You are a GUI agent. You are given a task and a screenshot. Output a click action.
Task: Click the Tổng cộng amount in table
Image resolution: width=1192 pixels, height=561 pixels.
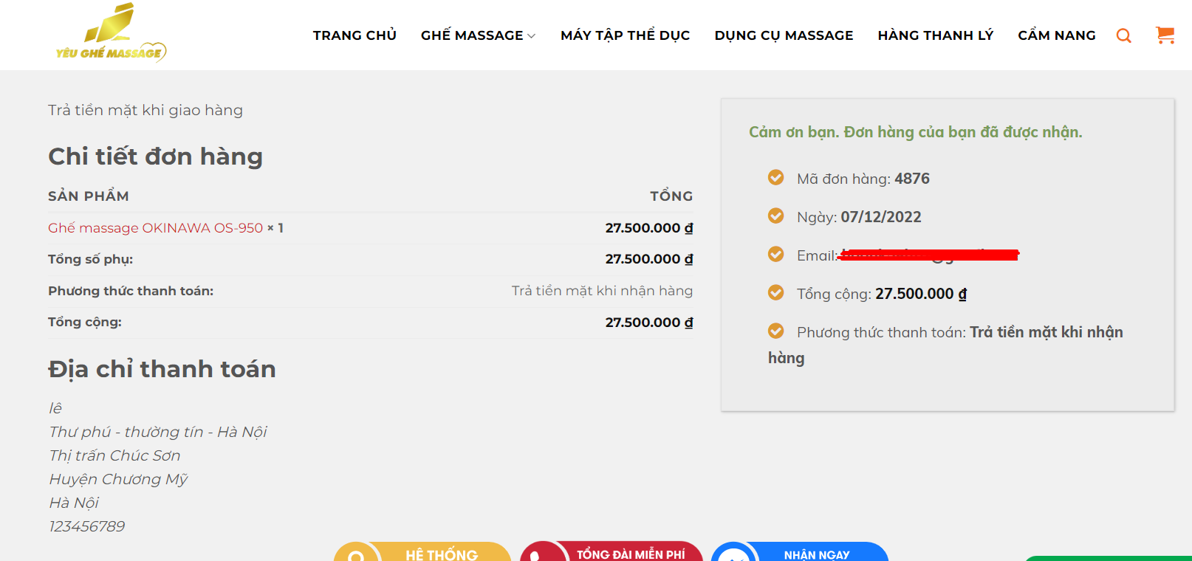point(649,323)
